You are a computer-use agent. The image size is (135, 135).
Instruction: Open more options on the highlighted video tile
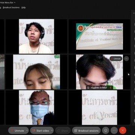point(126,58)
